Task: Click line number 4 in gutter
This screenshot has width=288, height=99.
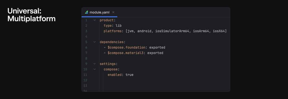Action: (x=86, y=37)
